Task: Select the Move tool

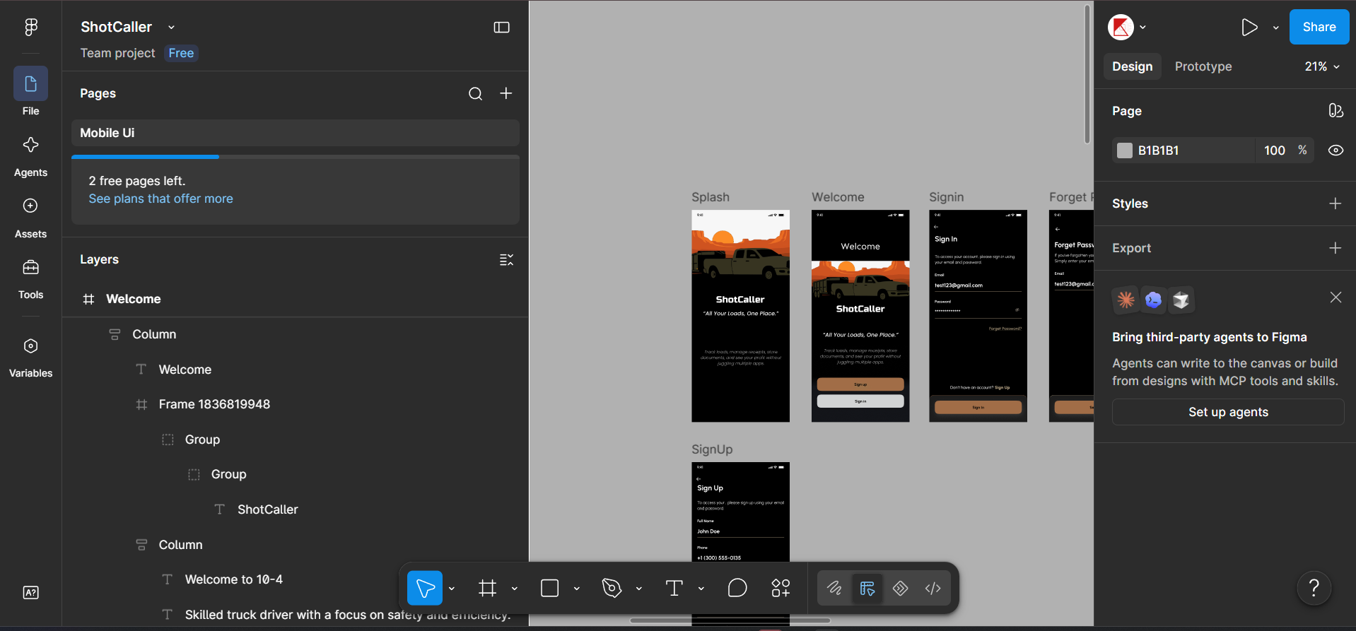Action: coord(425,588)
